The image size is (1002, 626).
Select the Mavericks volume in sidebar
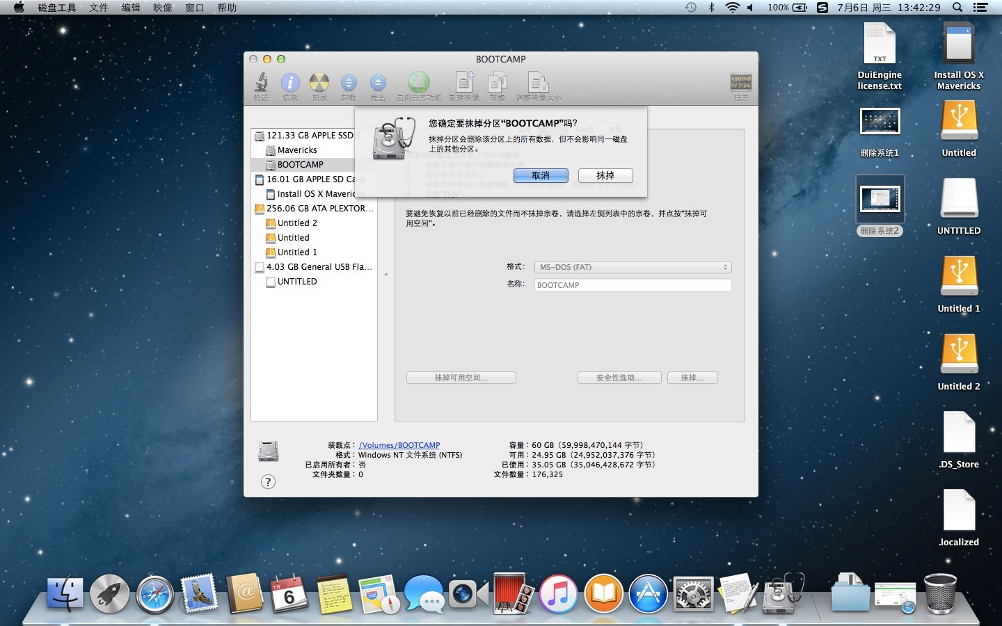pyautogui.click(x=297, y=150)
